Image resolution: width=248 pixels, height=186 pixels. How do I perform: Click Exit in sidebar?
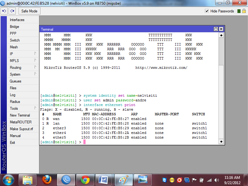point(23,143)
